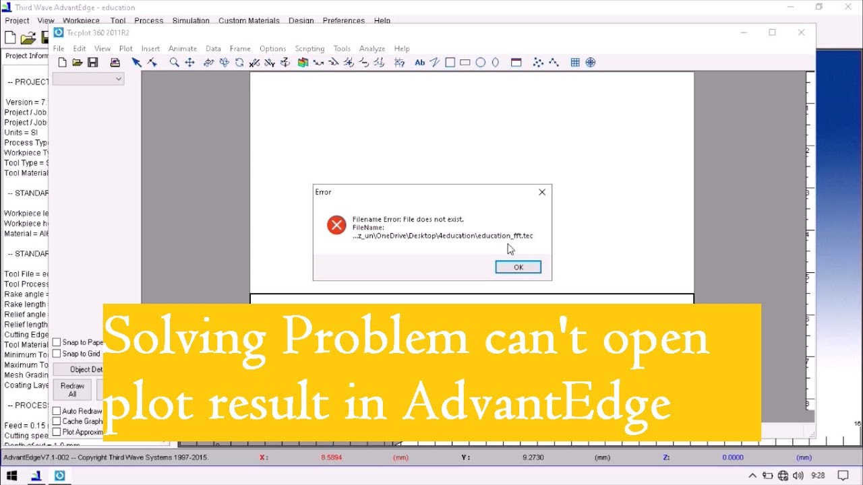Click the scatter points zone tool

tap(538, 63)
